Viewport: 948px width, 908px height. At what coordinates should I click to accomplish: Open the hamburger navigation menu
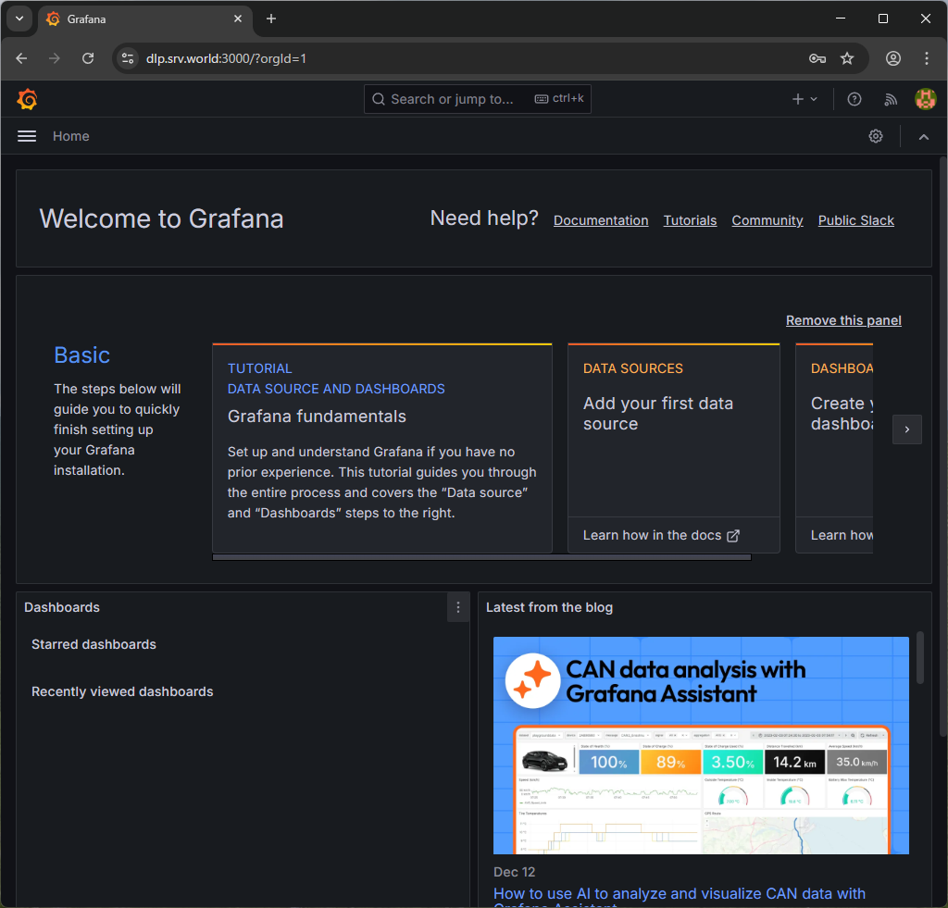[x=27, y=136]
